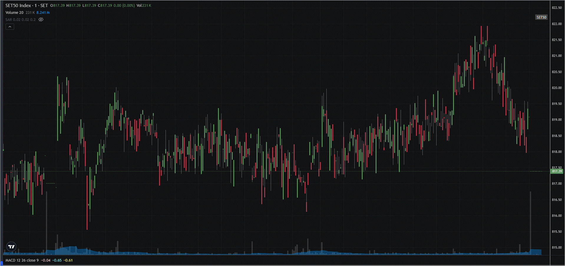Click the 815.00 price axis label

(x=557, y=247)
